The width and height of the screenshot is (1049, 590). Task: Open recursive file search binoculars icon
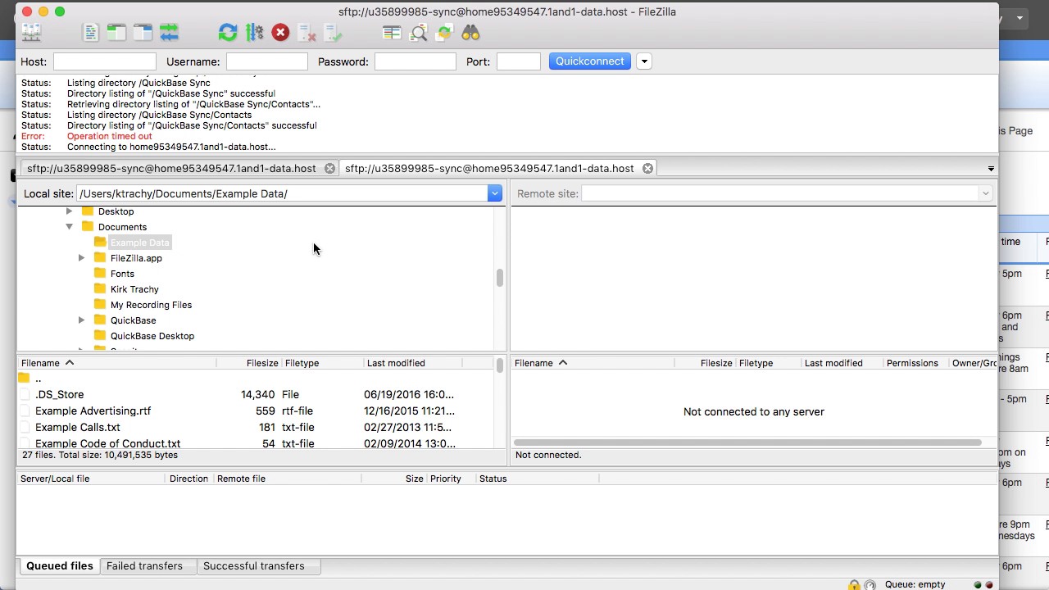[470, 33]
